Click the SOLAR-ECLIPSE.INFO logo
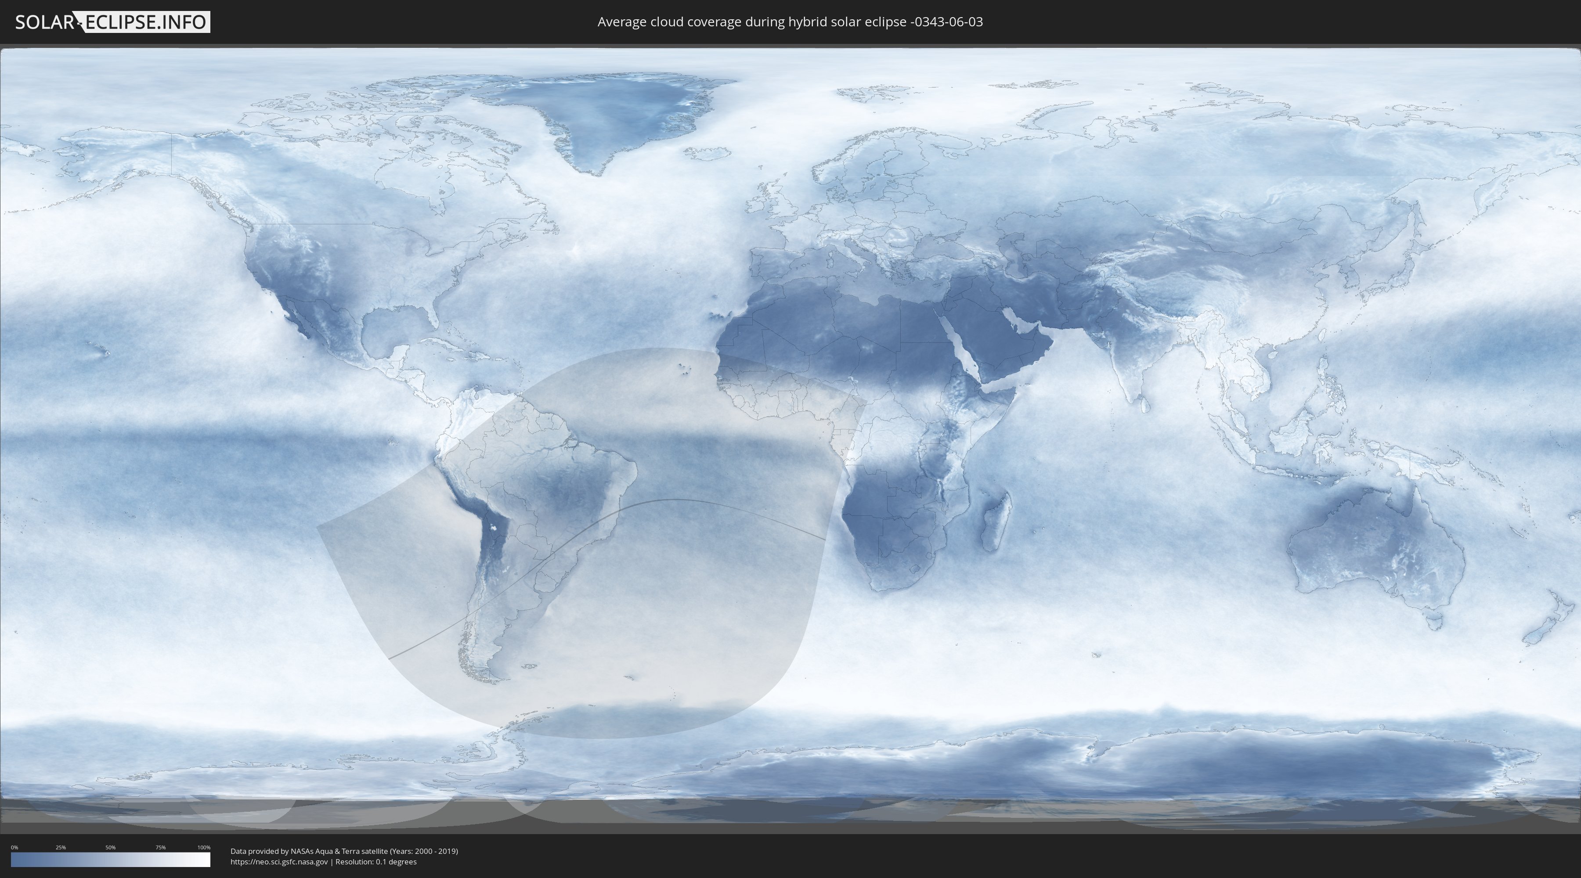This screenshot has height=878, width=1581. (x=112, y=22)
